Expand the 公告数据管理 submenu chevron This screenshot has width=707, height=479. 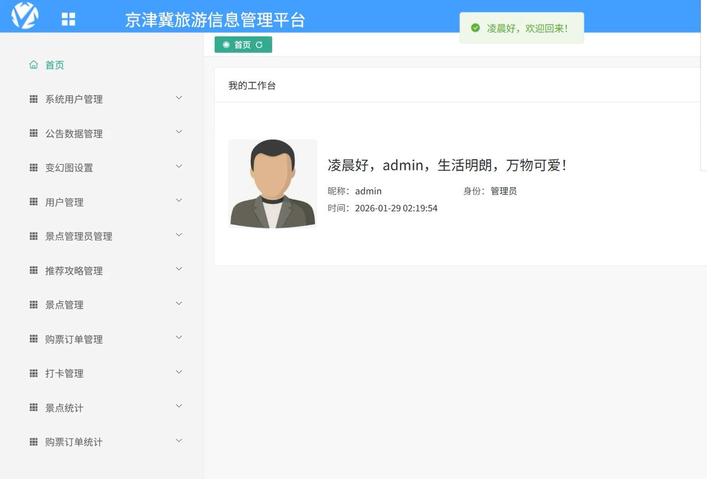pos(179,132)
